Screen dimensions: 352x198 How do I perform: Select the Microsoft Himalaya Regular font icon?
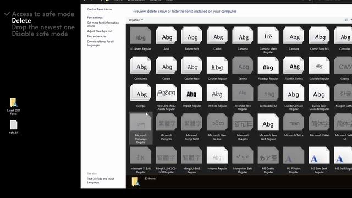pyautogui.click(x=141, y=122)
